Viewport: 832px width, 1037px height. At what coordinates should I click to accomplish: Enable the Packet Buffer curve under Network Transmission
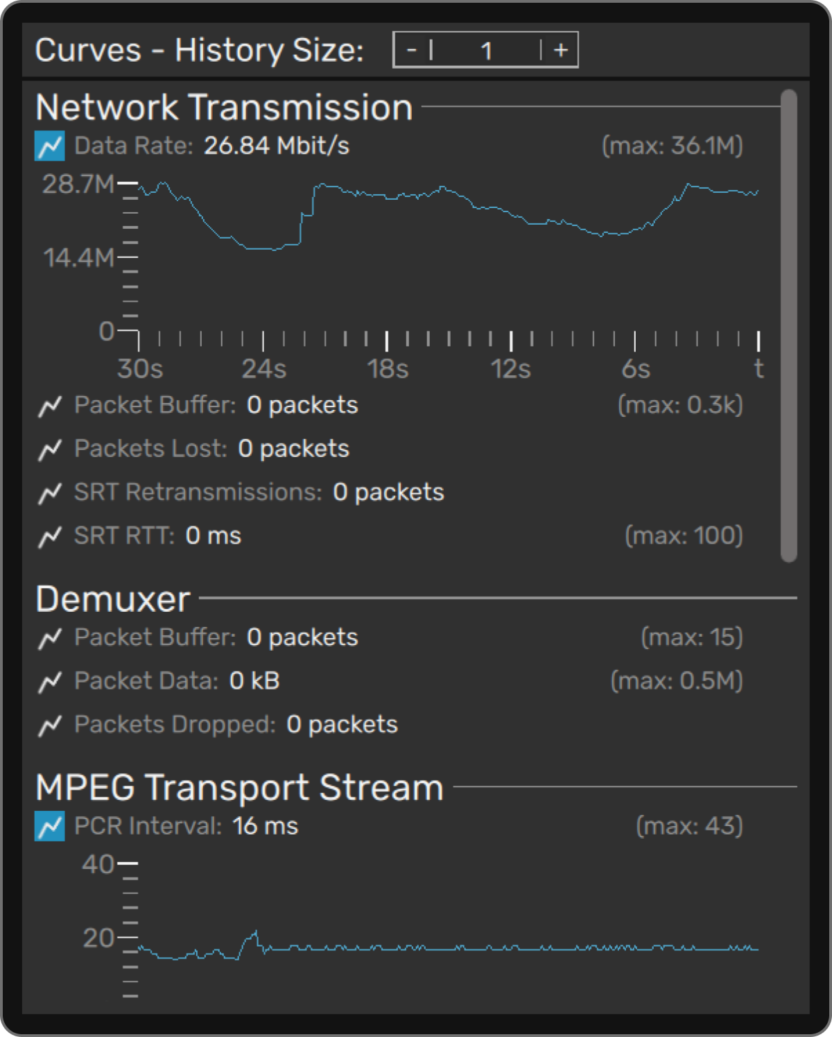49,405
